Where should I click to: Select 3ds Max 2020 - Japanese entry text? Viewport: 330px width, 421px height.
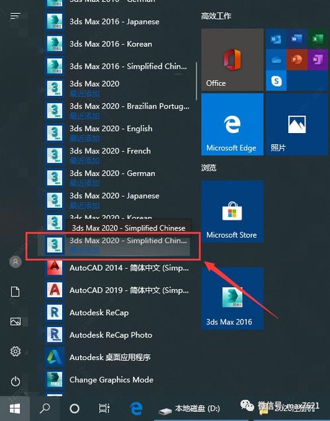click(x=114, y=196)
